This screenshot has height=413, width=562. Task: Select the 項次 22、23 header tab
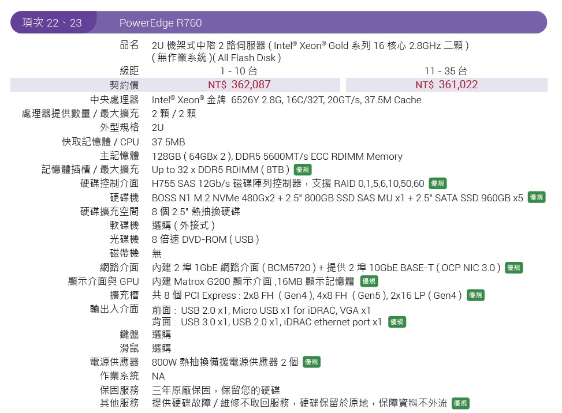[53, 22]
